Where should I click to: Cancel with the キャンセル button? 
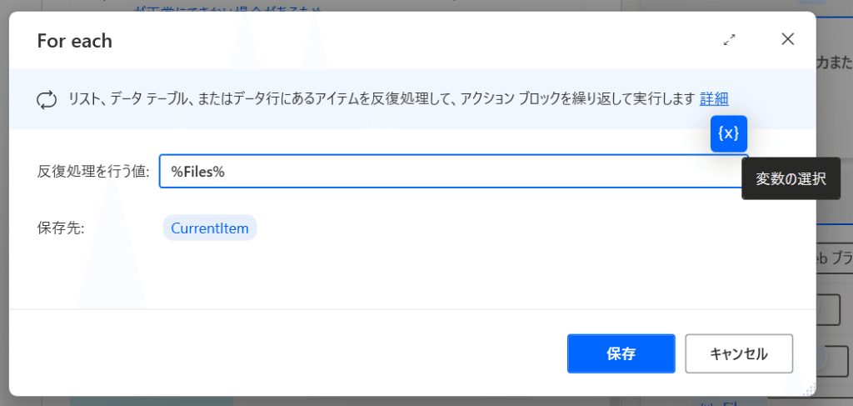(739, 353)
